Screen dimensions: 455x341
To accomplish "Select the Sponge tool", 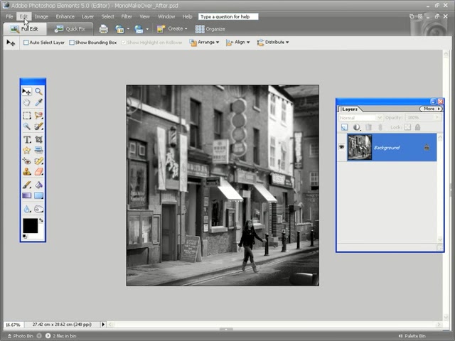I will click(38, 209).
